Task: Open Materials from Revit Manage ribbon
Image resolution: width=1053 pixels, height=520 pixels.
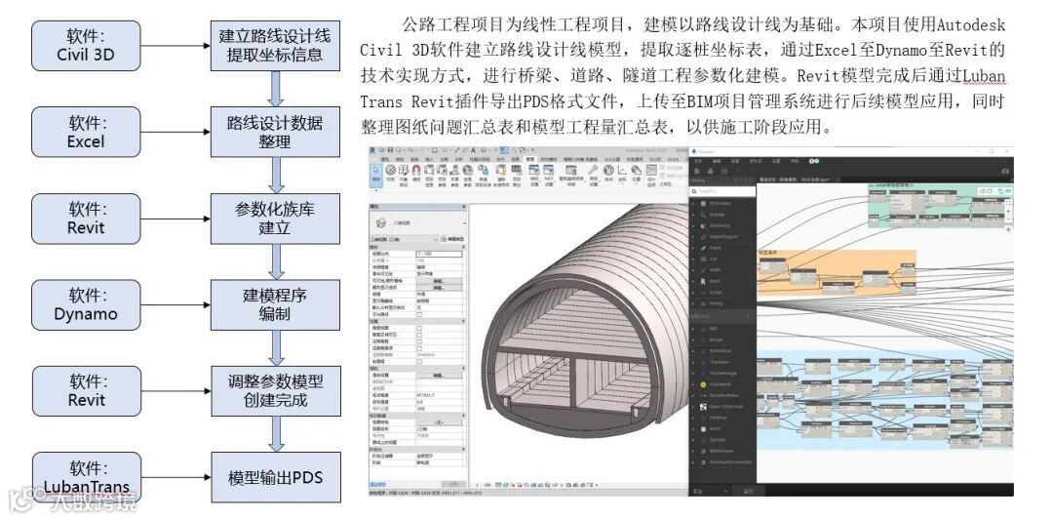Action: (390, 174)
